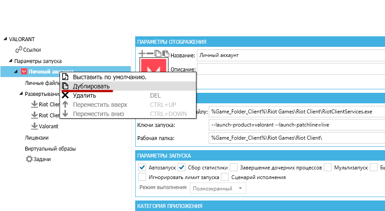Click the set-default icon in context menu

(65, 77)
